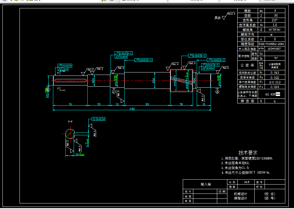Select note 2 未注圆角半径R2
This screenshot has width=294, height=209.
pyautogui.click(x=235, y=163)
